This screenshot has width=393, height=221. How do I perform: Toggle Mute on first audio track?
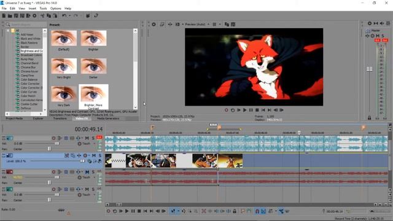(x=87, y=138)
